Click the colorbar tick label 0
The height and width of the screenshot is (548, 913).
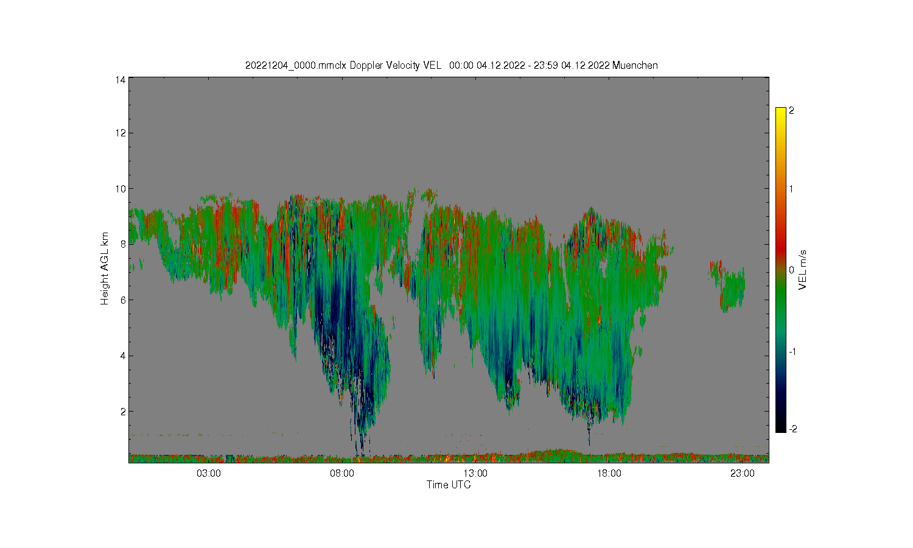(x=791, y=270)
